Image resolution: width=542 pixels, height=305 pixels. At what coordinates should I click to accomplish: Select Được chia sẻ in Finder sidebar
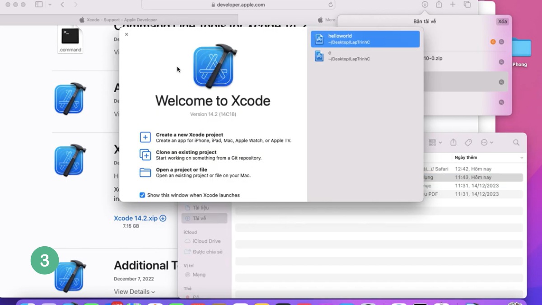tap(204, 252)
